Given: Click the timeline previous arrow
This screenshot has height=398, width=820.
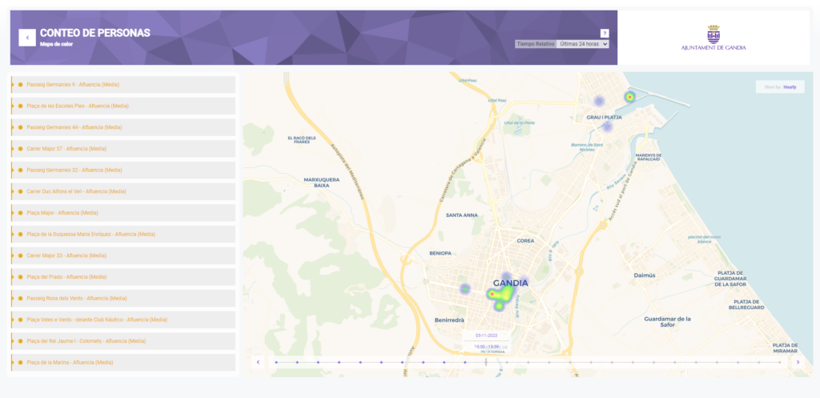Looking at the screenshot, I should tap(258, 362).
